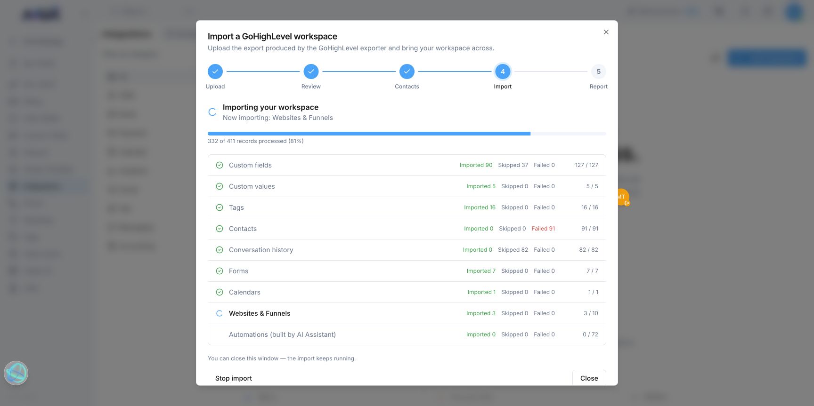This screenshot has width=814, height=406.
Task: Click the '3 / 10' total
Action: (x=591, y=313)
